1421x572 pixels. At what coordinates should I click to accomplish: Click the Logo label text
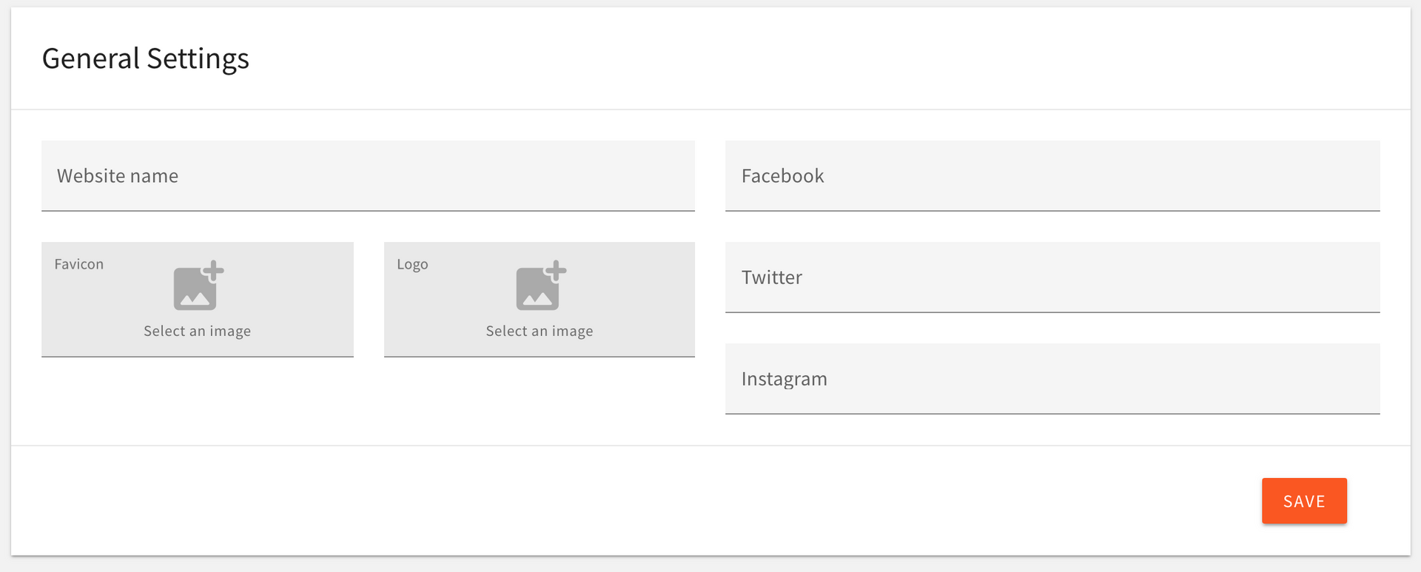(412, 264)
